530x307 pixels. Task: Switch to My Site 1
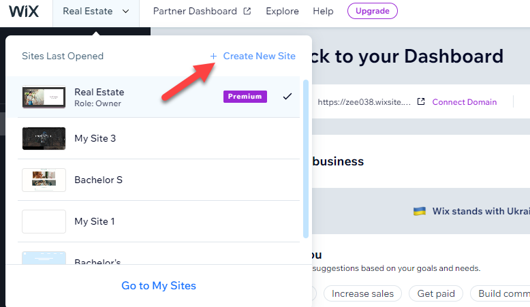[95, 221]
